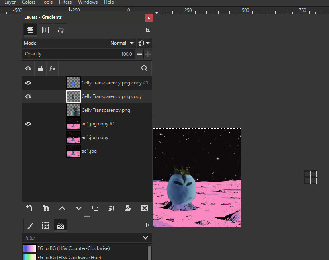Click the visibility eye column header
Screen dimensions: 329x260
click(x=28, y=68)
